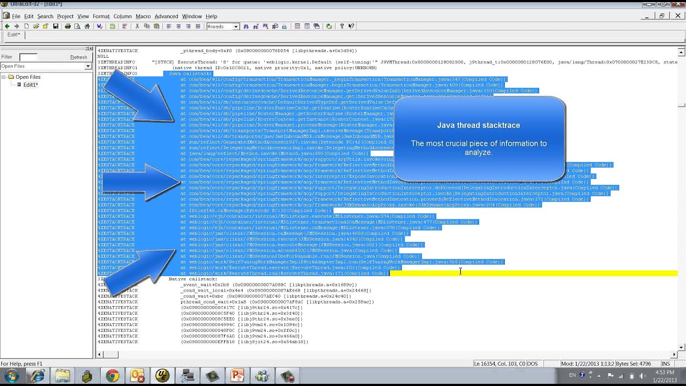Click the align right icon
Viewport: 686px width, 386px height.
pos(188,26)
